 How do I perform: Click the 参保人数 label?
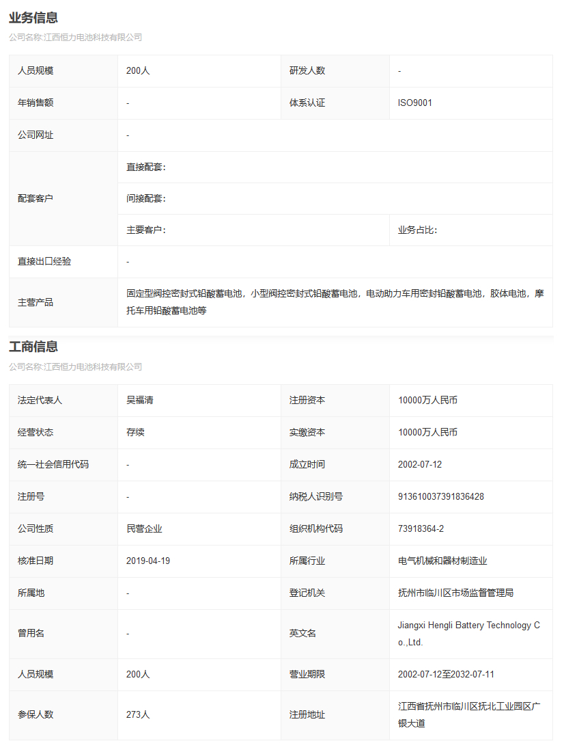[x=36, y=714]
